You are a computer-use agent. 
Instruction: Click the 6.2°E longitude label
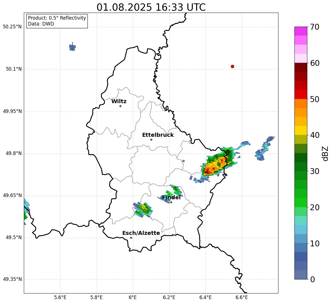[x=169, y=297]
